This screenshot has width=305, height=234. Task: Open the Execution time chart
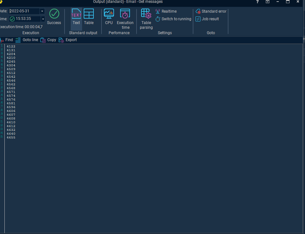coord(125,19)
